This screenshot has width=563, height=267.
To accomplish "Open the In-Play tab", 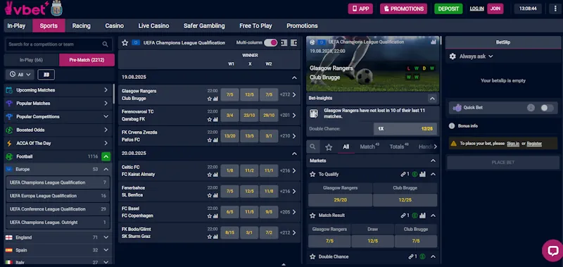I will [16, 26].
